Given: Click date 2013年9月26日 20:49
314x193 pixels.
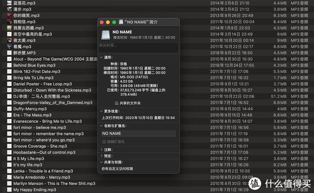Looking at the screenshot, I should click(x=231, y=15).
